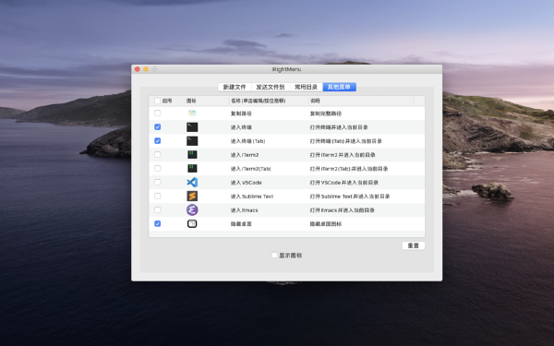Uncheck the 进入终端 checkbox
Image resolution: width=554 pixels, height=346 pixels.
(158, 126)
